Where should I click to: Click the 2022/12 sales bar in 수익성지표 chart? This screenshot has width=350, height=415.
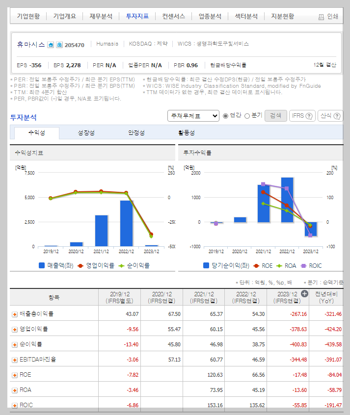click(x=126, y=223)
